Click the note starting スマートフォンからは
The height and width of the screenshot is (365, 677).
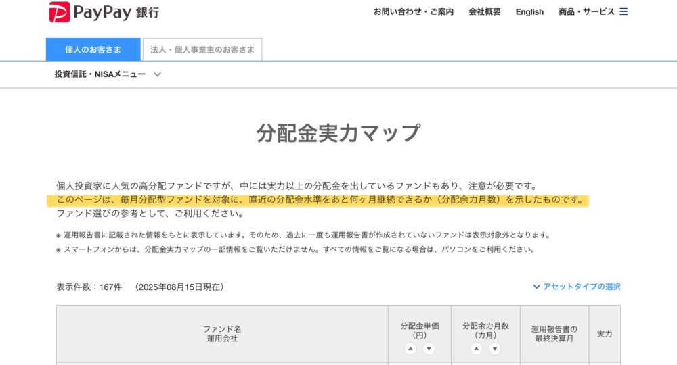tap(297, 249)
